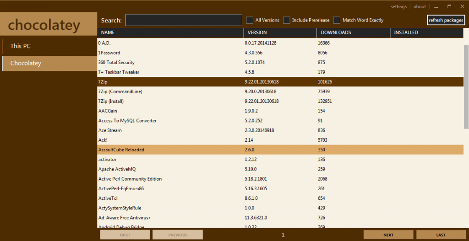Focus the Search input field
The image size is (469, 241).
[184, 20]
